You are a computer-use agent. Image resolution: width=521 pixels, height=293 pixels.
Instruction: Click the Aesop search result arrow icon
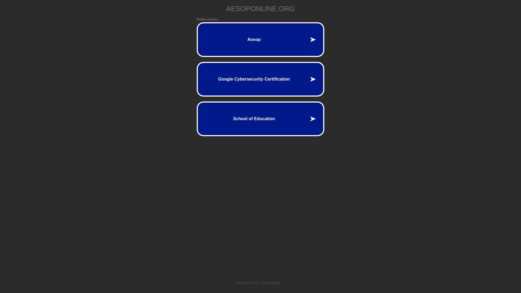(312, 39)
